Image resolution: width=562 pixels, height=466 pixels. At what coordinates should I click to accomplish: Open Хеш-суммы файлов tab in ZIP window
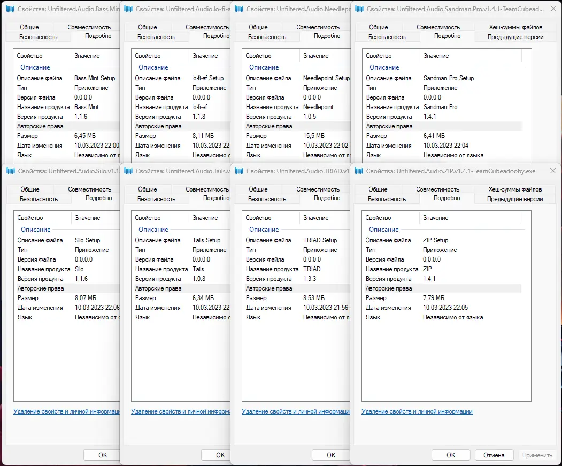515,189
